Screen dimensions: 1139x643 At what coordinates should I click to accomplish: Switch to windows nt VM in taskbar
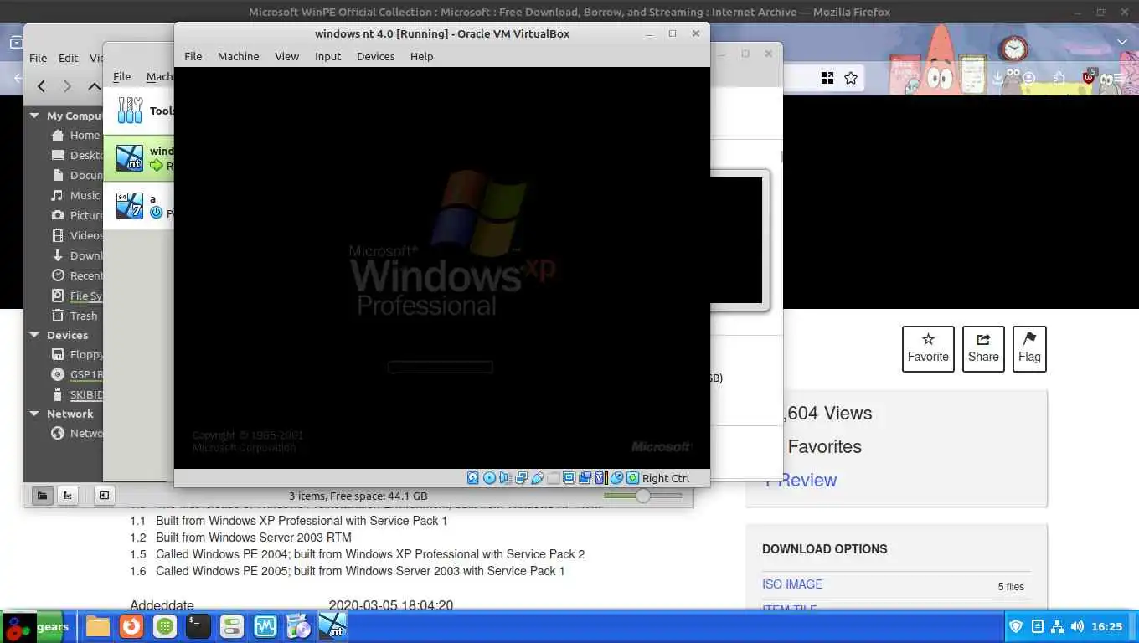click(x=332, y=626)
